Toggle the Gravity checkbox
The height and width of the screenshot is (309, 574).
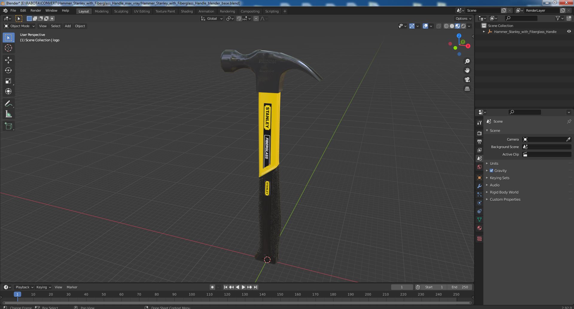(491, 171)
